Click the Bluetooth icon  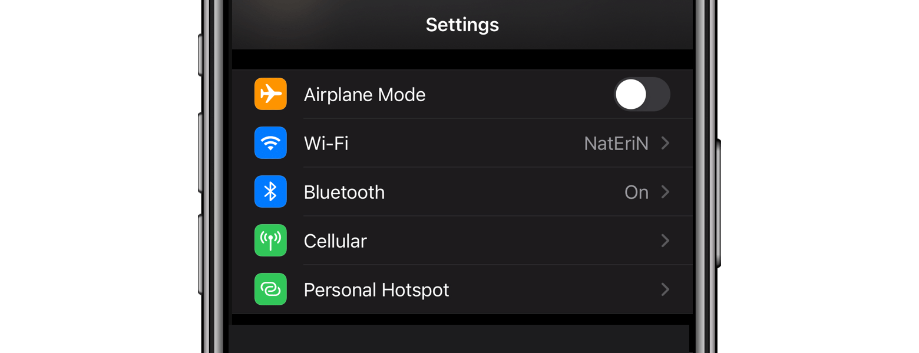270,192
